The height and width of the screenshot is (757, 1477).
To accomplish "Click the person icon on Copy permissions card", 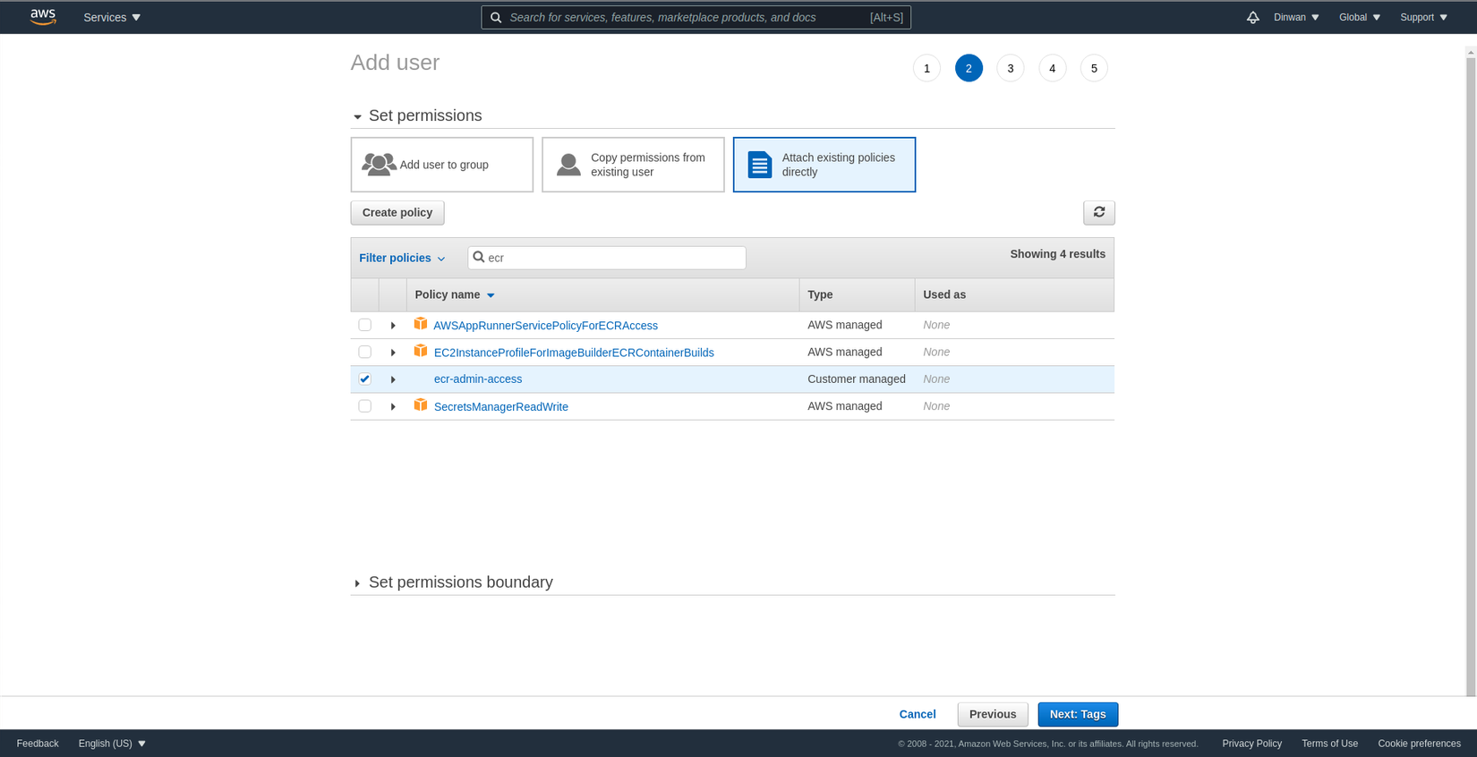I will pyautogui.click(x=568, y=165).
